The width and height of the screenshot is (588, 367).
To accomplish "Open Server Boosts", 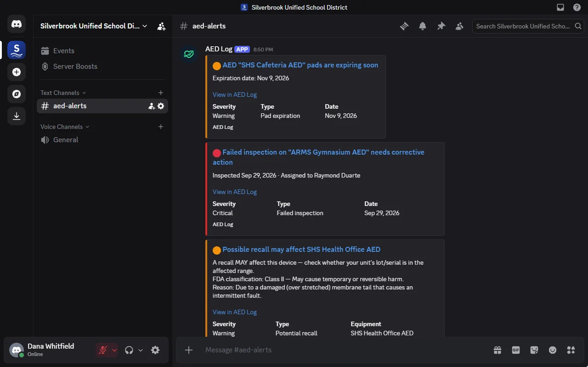I will (x=102, y=67).
